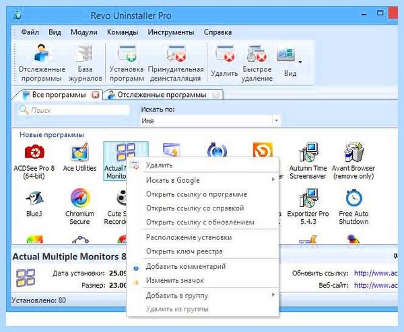Open the Файл menu

click(x=30, y=32)
